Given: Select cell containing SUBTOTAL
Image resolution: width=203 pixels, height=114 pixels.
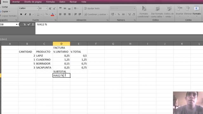Looking at the screenshot, I should [61, 72].
